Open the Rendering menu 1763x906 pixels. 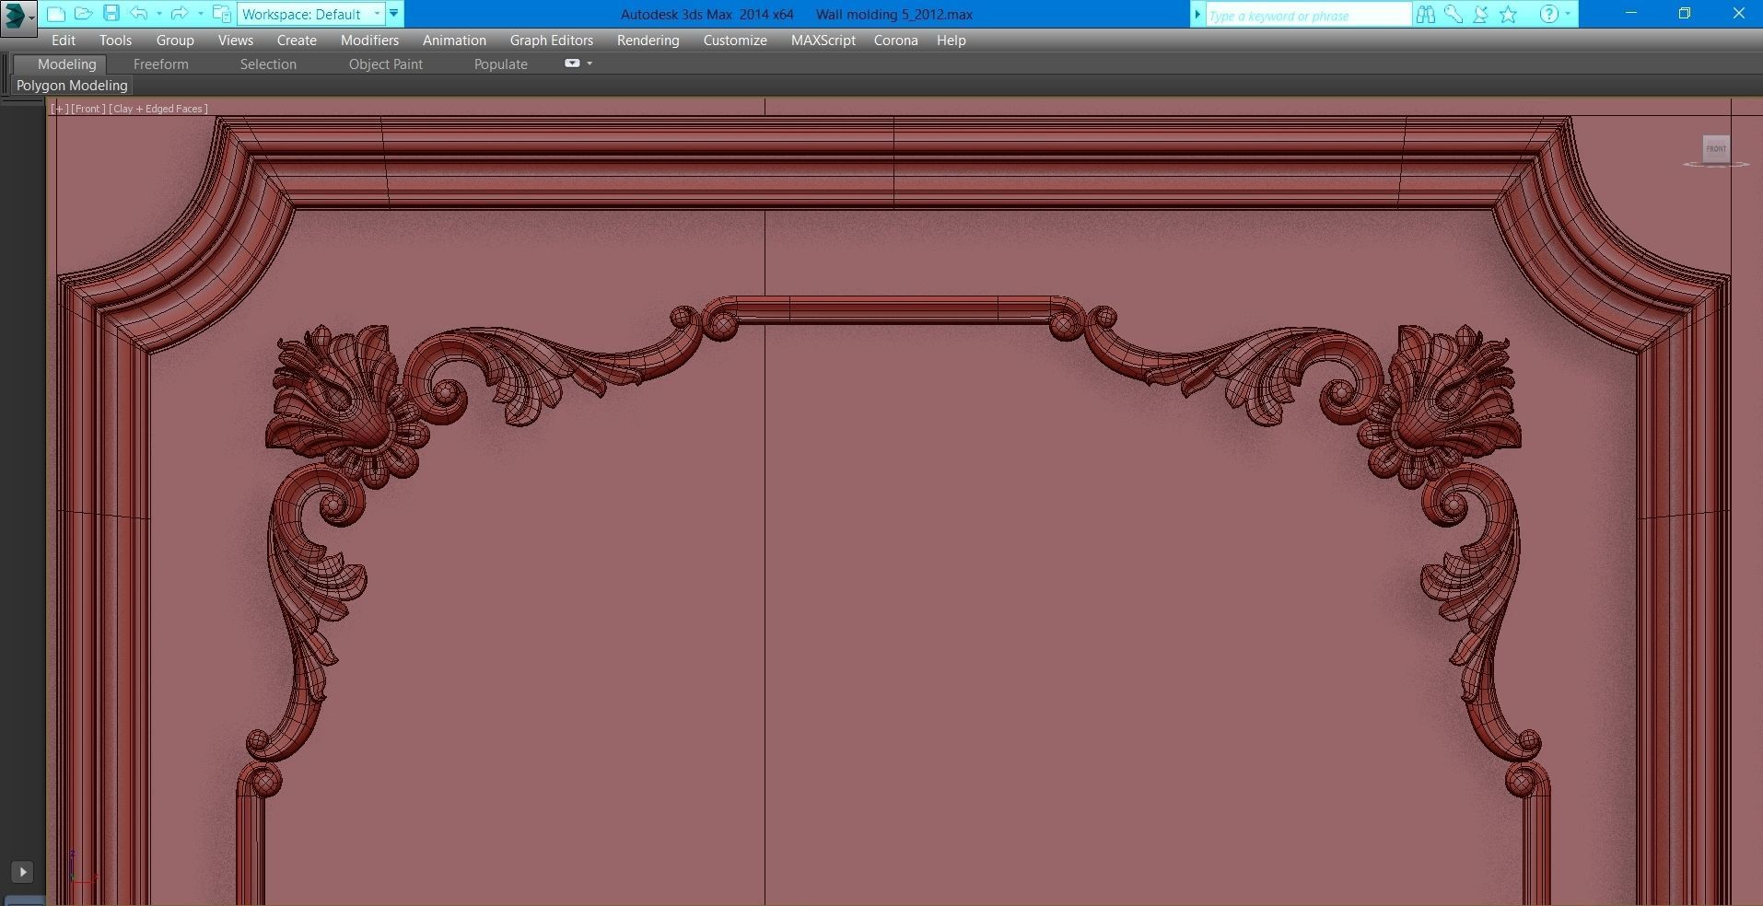tap(648, 41)
